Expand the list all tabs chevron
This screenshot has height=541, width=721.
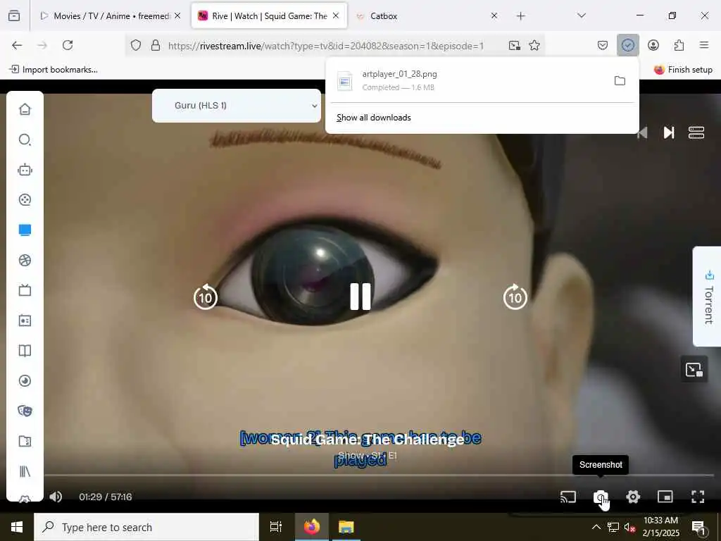pos(582,15)
